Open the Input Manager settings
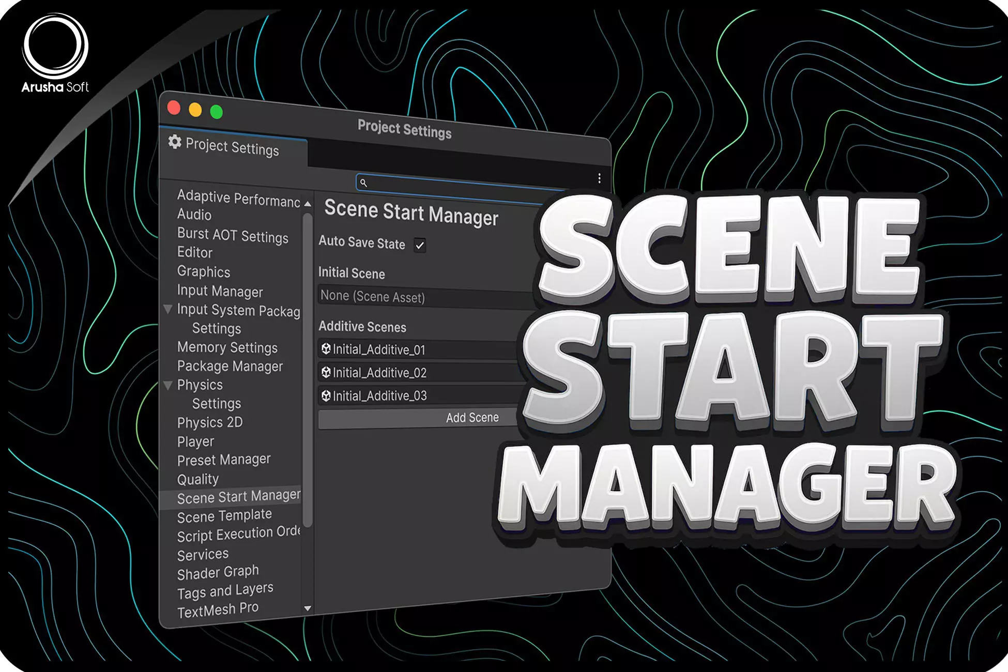 pos(220,291)
